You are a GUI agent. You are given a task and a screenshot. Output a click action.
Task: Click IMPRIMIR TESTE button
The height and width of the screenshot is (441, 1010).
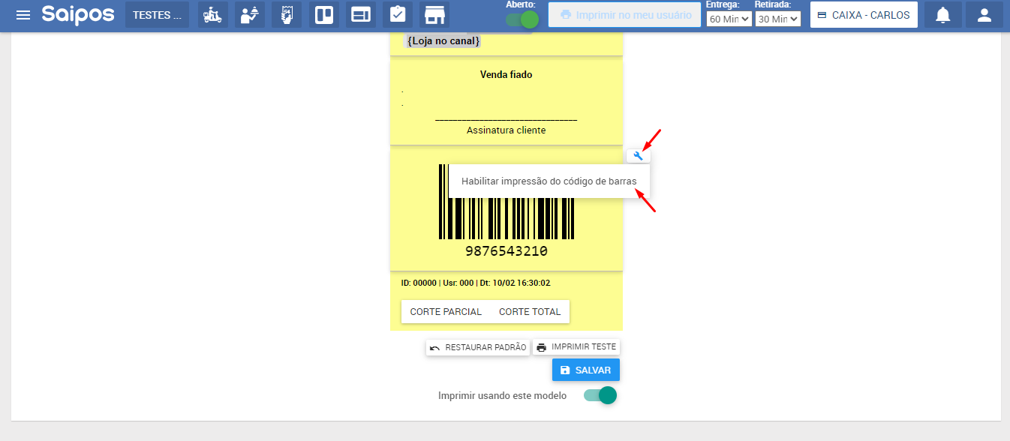(576, 347)
